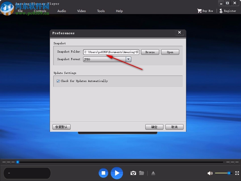Click the volume slider handle
The image size is (241, 181).
click(229, 173)
